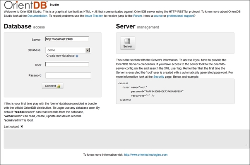Image resolution: width=250 pixels, height=165 pixels.
Task: Click the bold "admin" credentials text
Action: [x=9, y=120]
